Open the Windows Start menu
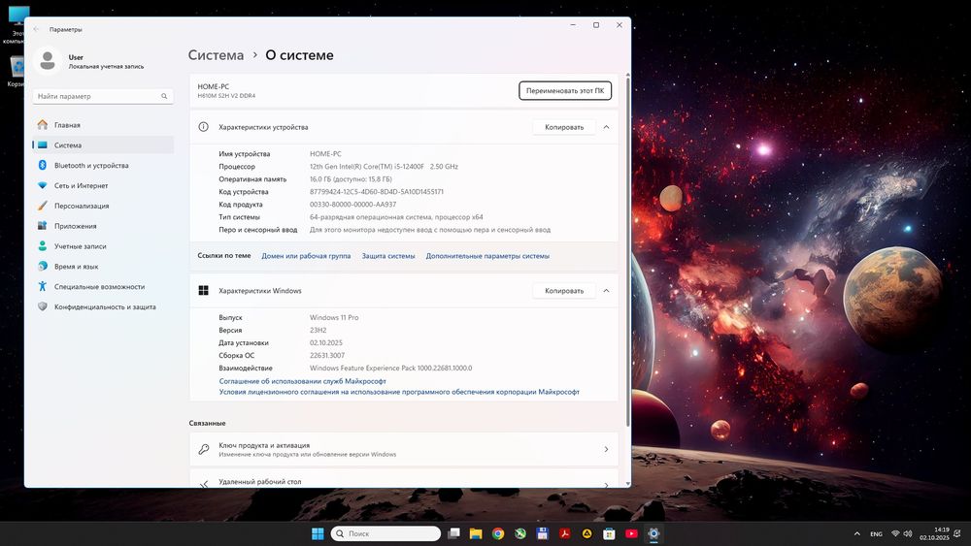The height and width of the screenshot is (546, 971). click(318, 533)
